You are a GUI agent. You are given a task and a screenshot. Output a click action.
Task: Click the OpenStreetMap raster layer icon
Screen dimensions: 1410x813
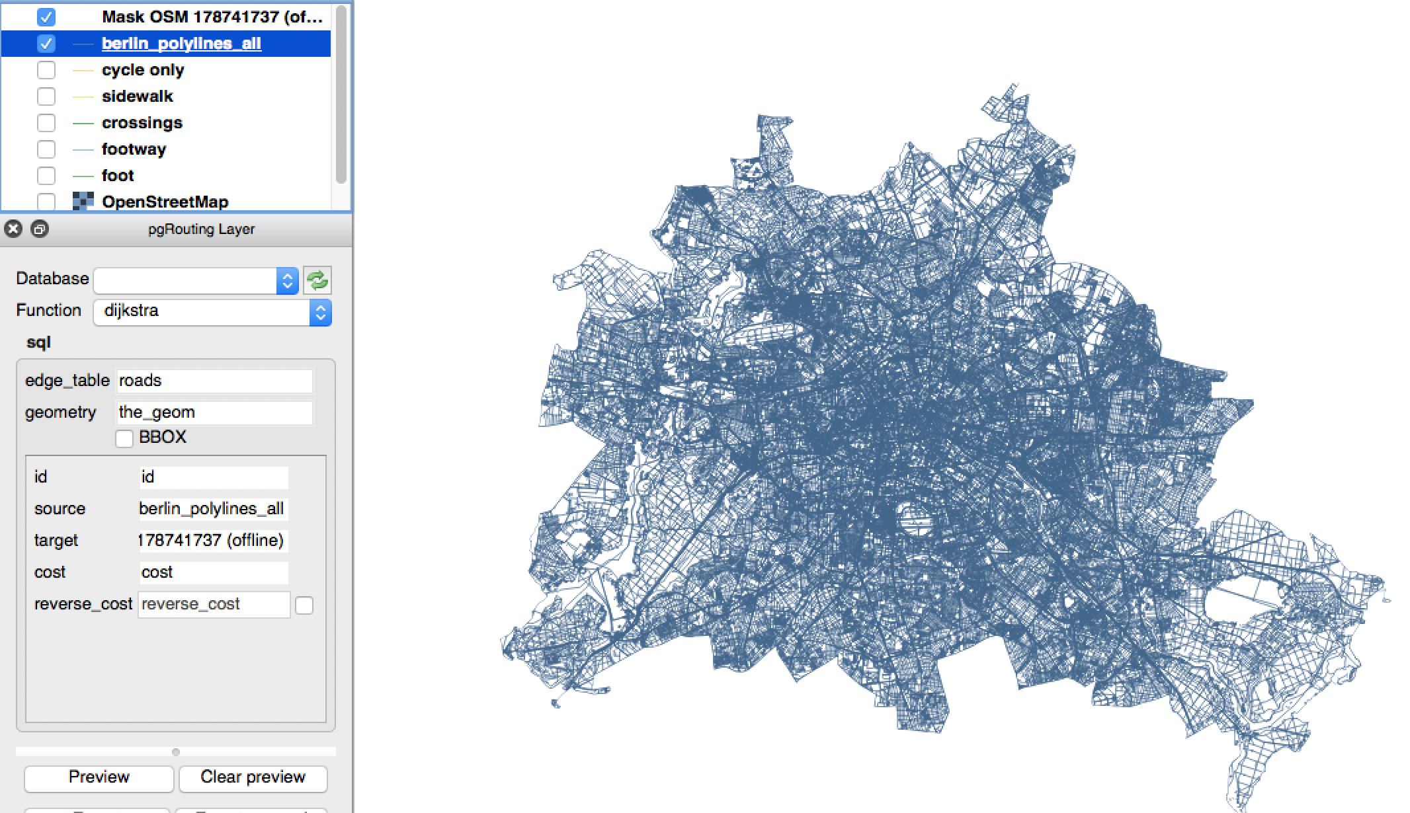pos(83,202)
